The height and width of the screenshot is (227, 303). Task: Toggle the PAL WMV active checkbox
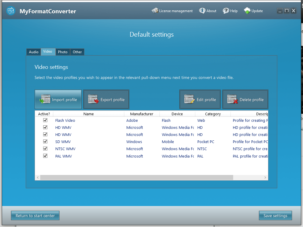45,156
